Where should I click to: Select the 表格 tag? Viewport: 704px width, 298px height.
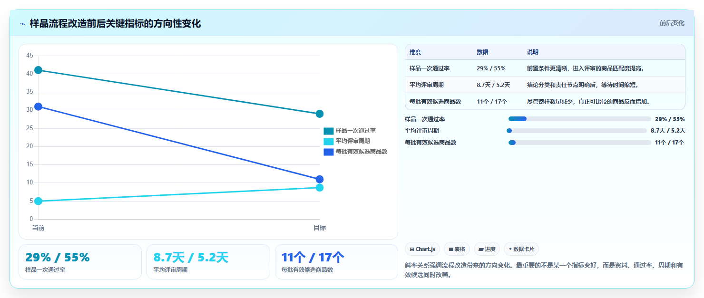[457, 249]
